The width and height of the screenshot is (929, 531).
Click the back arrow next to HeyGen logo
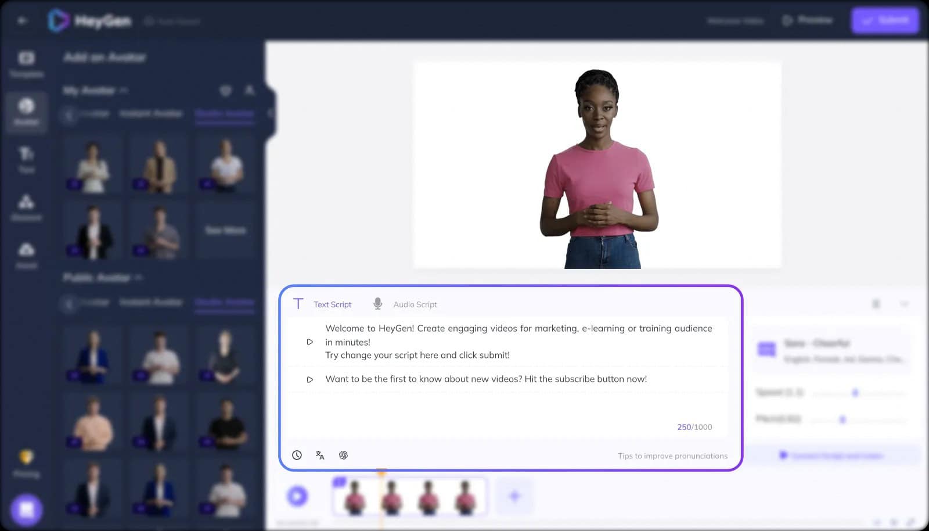tap(23, 21)
